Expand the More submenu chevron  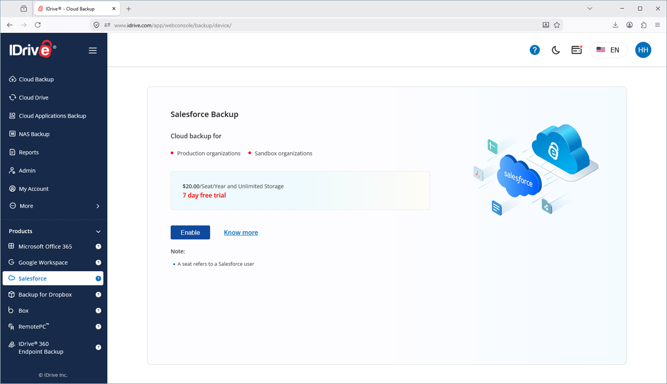[98, 206]
